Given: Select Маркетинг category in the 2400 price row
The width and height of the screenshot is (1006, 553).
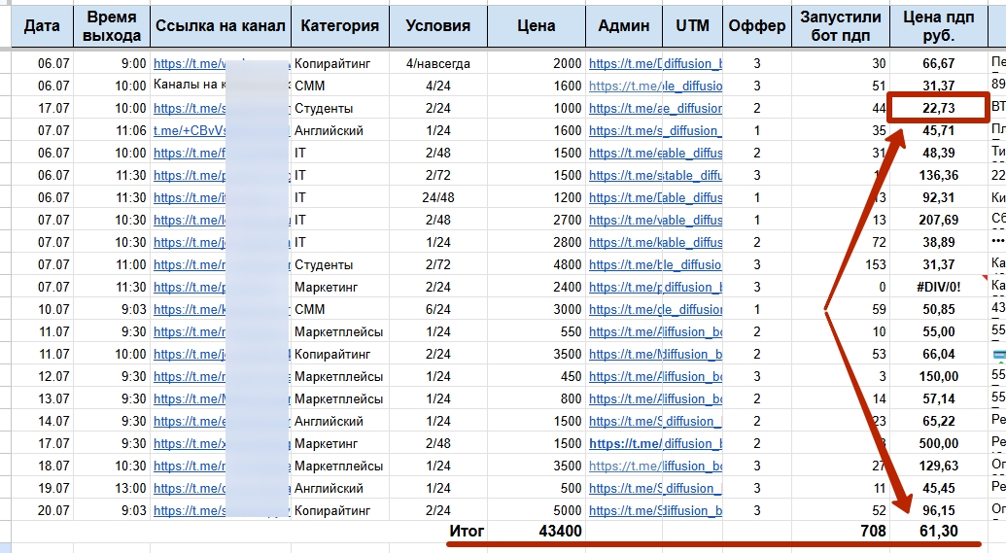Looking at the screenshot, I should tap(340, 287).
